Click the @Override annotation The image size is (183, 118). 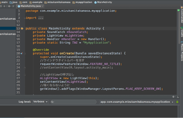tap(41, 50)
